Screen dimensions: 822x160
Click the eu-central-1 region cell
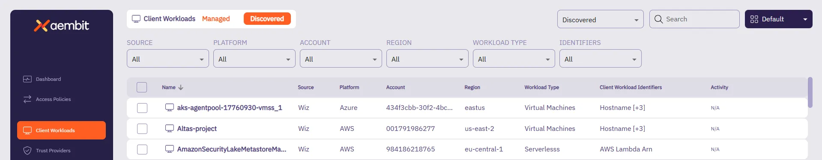tap(484, 149)
